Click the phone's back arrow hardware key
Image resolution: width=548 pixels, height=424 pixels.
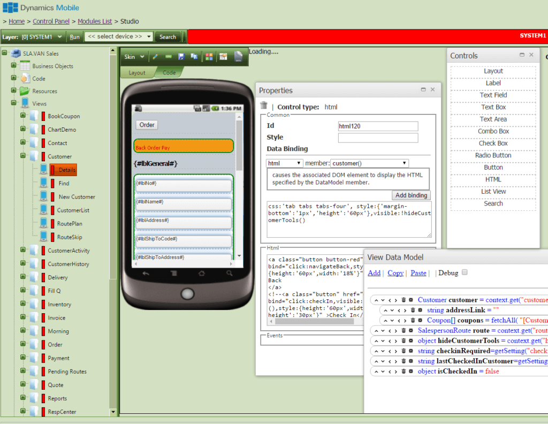pyautogui.click(x=146, y=274)
